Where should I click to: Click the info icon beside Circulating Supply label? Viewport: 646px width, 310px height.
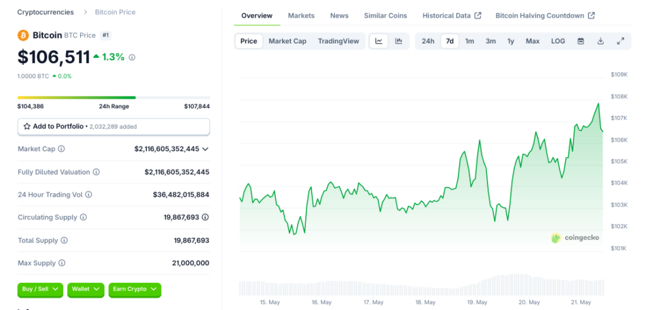[83, 217]
